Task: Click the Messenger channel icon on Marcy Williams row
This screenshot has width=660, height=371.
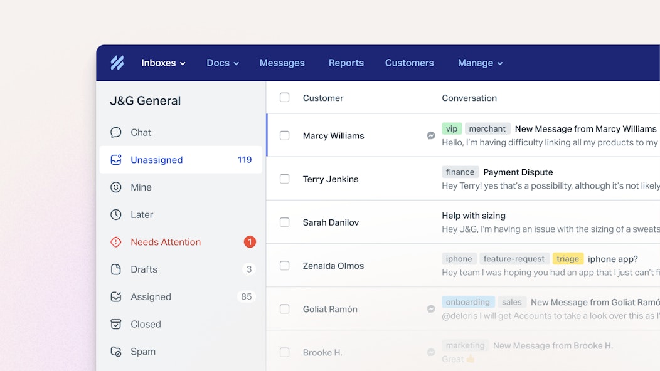Action: (431, 135)
